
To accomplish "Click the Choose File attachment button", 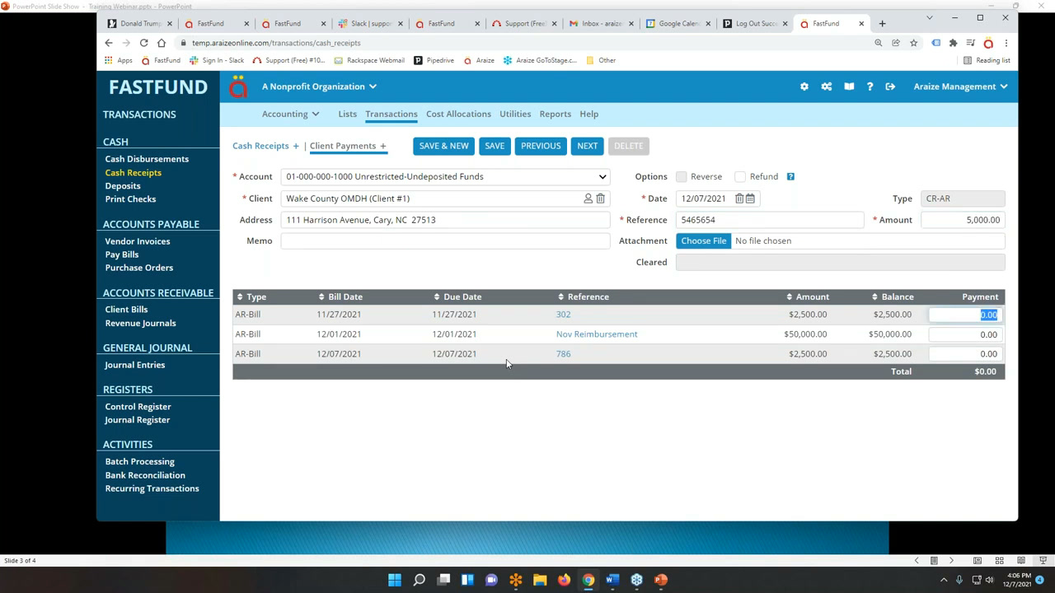I will pos(704,240).
